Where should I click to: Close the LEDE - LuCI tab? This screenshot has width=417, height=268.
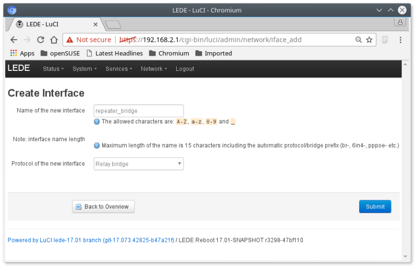pyautogui.click(x=95, y=24)
